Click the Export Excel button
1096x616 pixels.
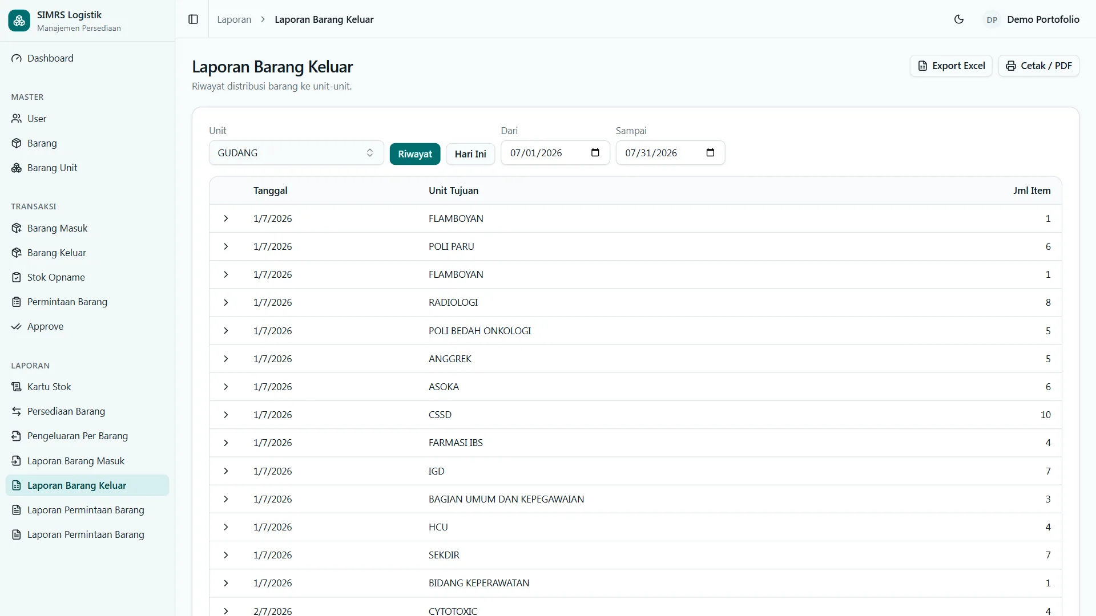point(951,66)
